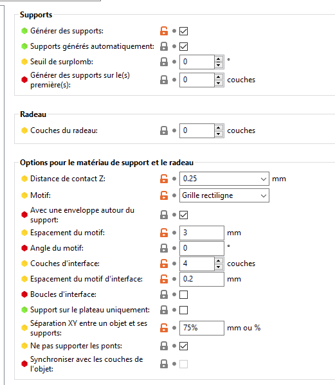Click the grey lock icon beside Boucles d'interface
The width and height of the screenshot is (335, 385).
point(164,294)
